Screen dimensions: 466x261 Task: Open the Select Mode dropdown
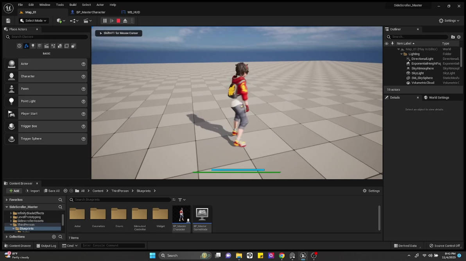pyautogui.click(x=33, y=21)
